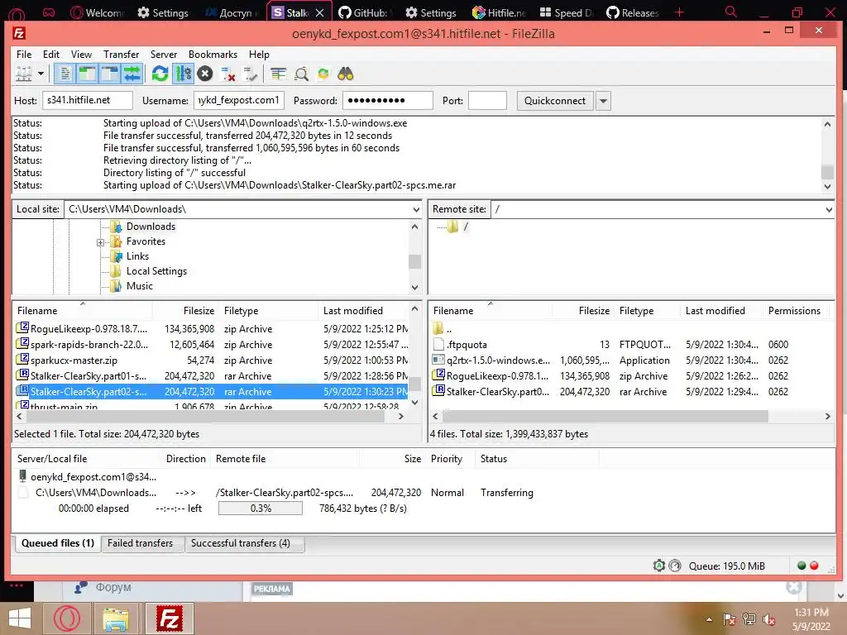
Task: Open Opera browser from taskbar
Action: pyautogui.click(x=67, y=618)
